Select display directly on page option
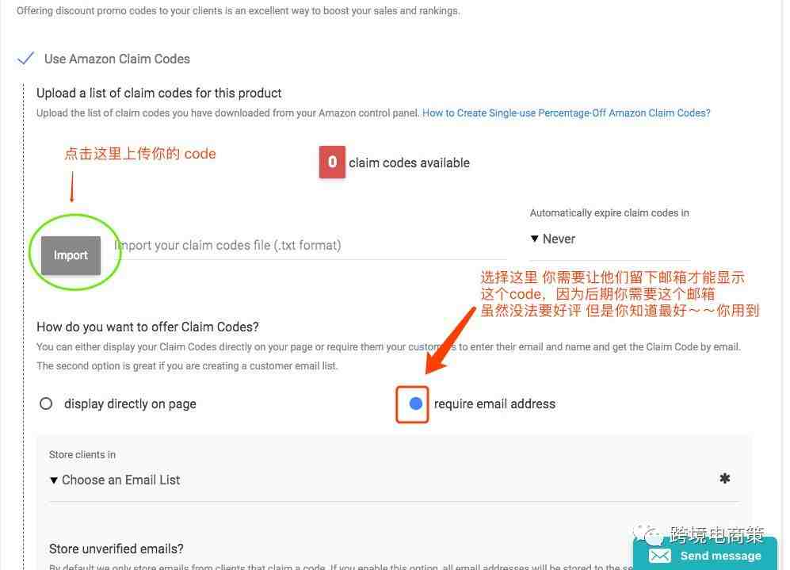Screen dimensions: 790x570 coord(46,404)
